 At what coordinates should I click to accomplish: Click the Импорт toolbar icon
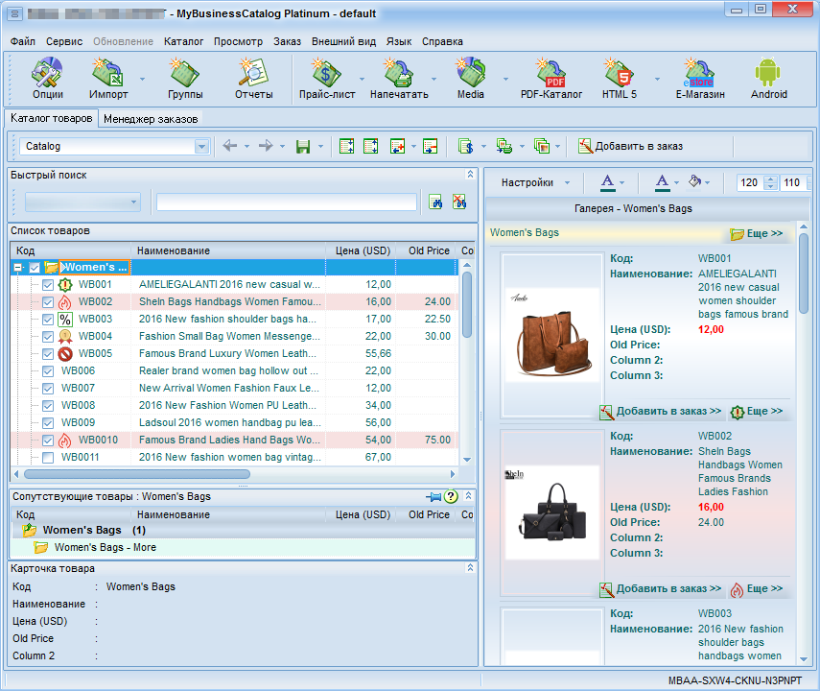click(108, 79)
